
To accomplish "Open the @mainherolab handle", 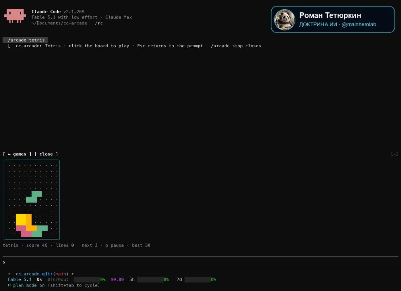I will tap(359, 24).
